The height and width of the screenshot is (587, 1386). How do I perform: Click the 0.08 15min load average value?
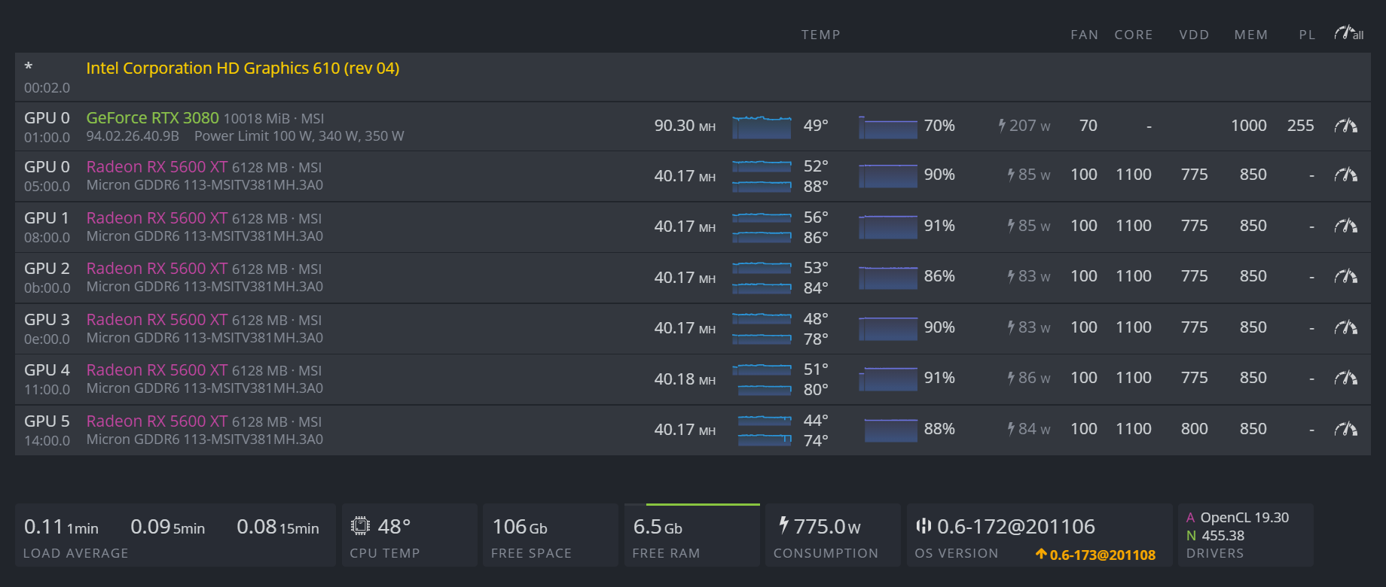[x=278, y=527]
